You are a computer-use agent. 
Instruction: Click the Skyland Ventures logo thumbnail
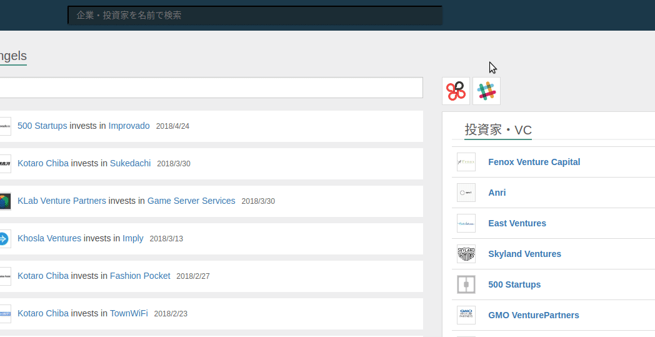466,254
